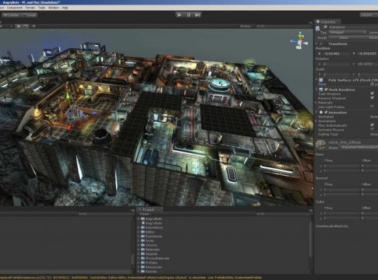Advance one frame with the Step button

click(x=197, y=15)
